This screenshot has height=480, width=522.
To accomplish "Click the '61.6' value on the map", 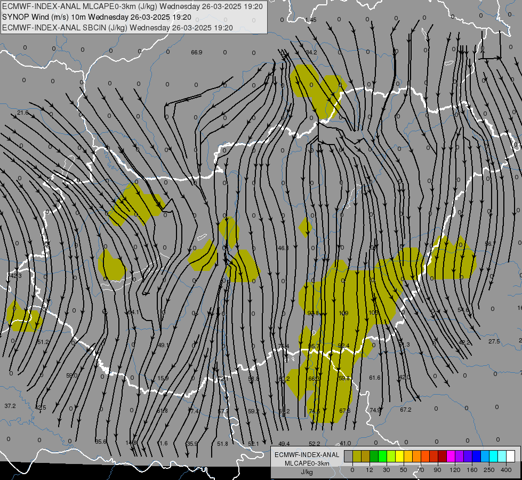I will point(374,378).
